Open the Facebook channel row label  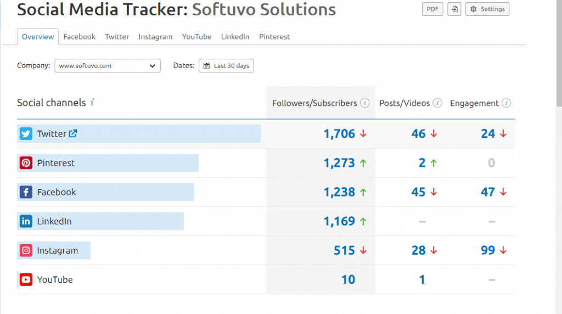(57, 192)
